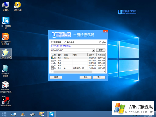Click the 28.11GB free space cell
The image size is (156, 117).
click(x=101, y=58)
